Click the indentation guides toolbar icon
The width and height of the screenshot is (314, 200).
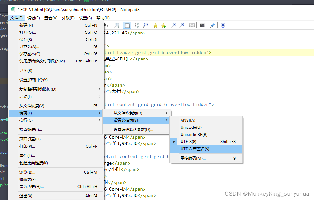coord(137,25)
